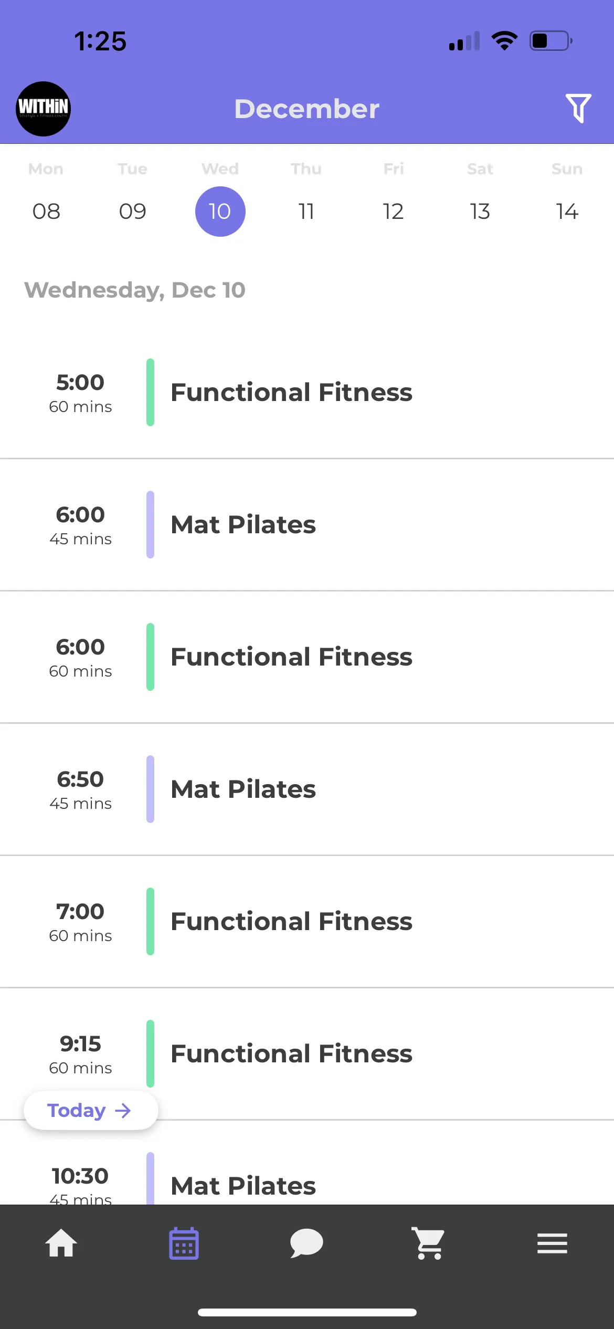The height and width of the screenshot is (1329, 614).
Task: Tap the WITHIN logo in header
Action: (43, 109)
